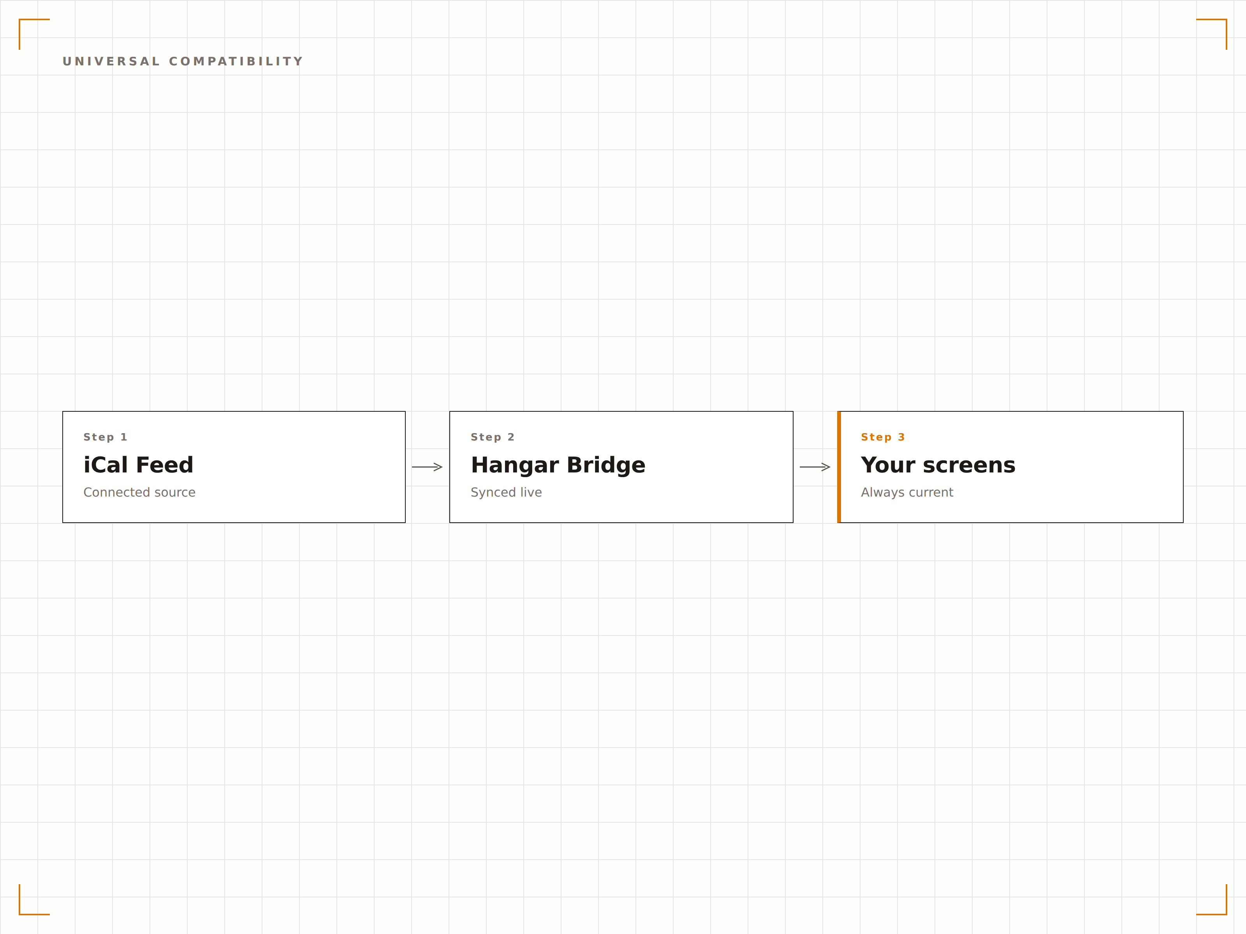Open the Step 1 iCal Feed card
1246x934 pixels.
tap(234, 467)
